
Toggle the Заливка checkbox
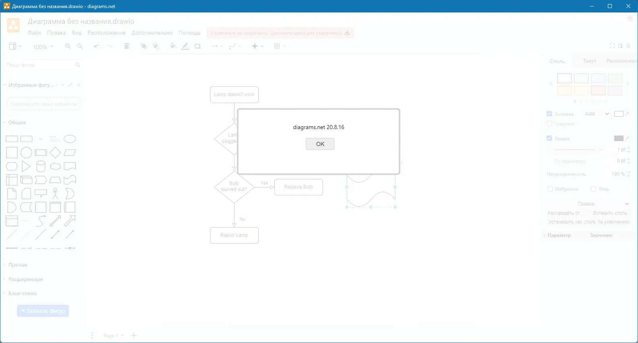(x=550, y=114)
